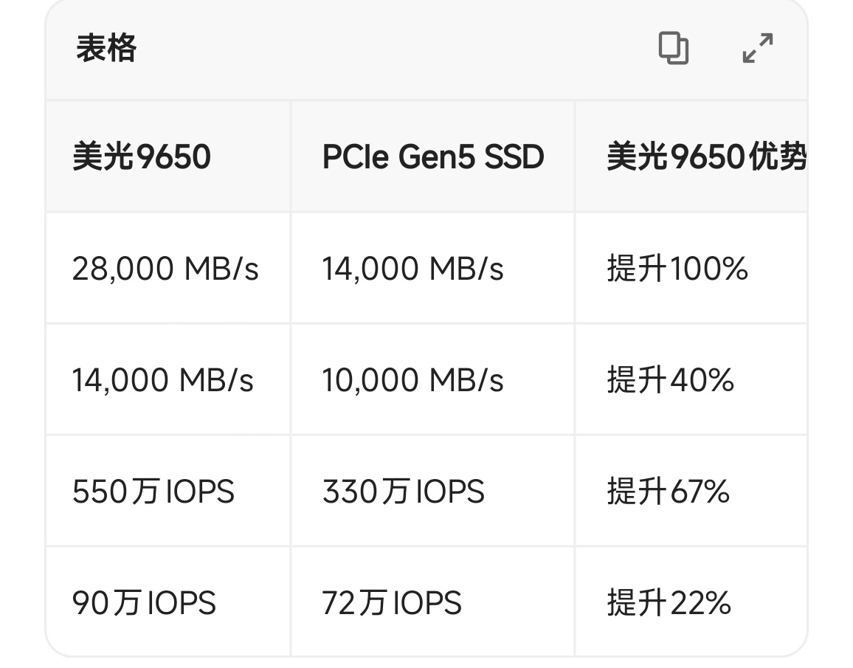Click the 330万 IOPS cell
This screenshot has width=853, height=668.
click(403, 492)
